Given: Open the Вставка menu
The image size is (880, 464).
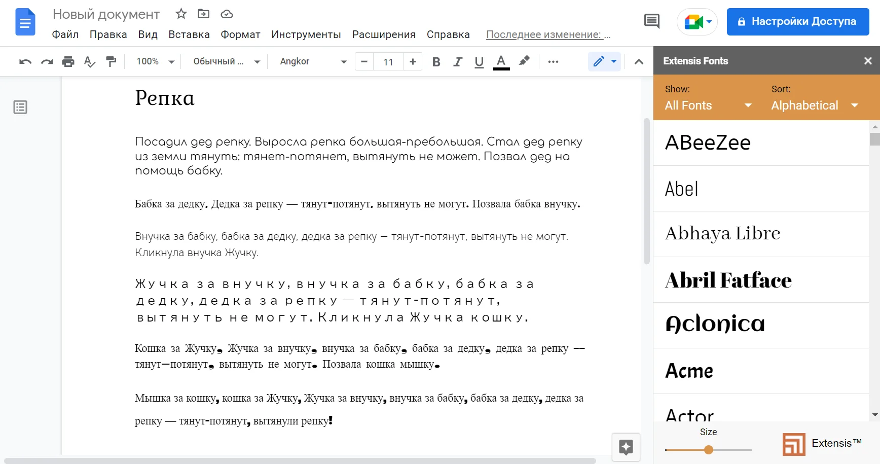Looking at the screenshot, I should point(189,34).
